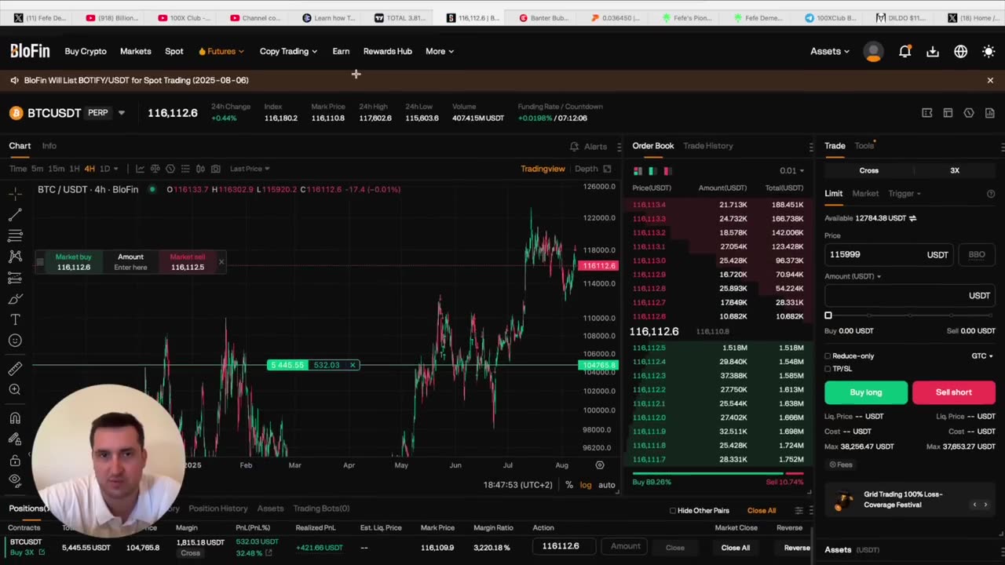
Task: Expand the Futures menu
Action: pyautogui.click(x=221, y=51)
